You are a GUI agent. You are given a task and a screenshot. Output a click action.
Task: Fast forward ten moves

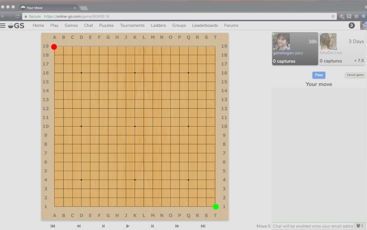(177, 226)
